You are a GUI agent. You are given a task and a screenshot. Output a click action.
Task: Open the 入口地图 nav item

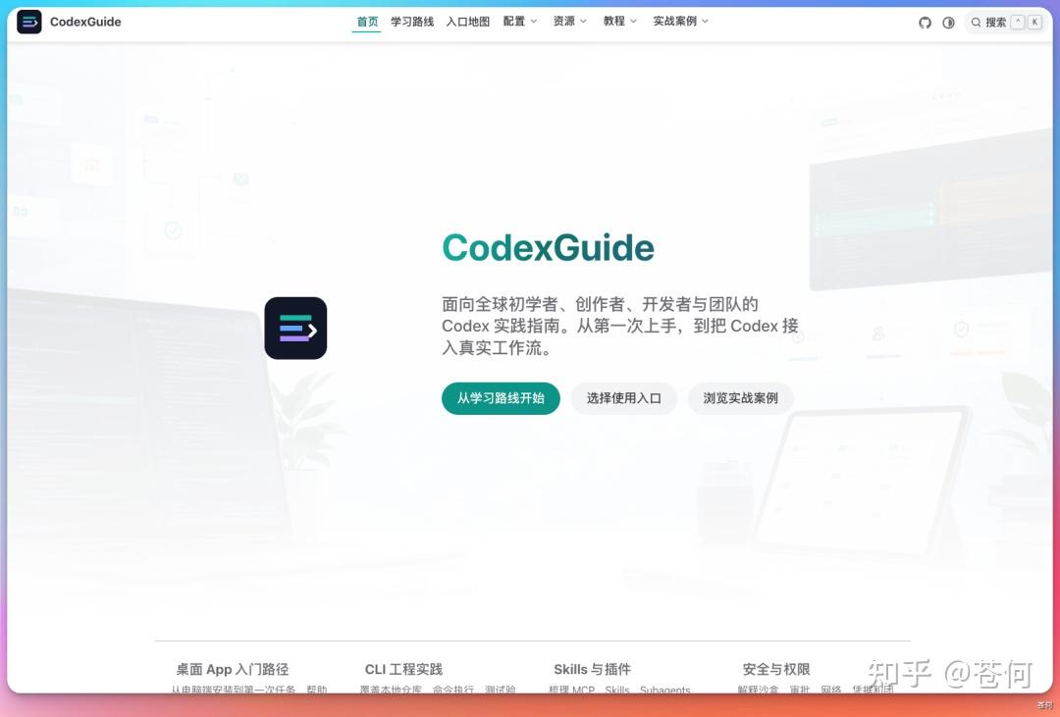click(x=468, y=22)
